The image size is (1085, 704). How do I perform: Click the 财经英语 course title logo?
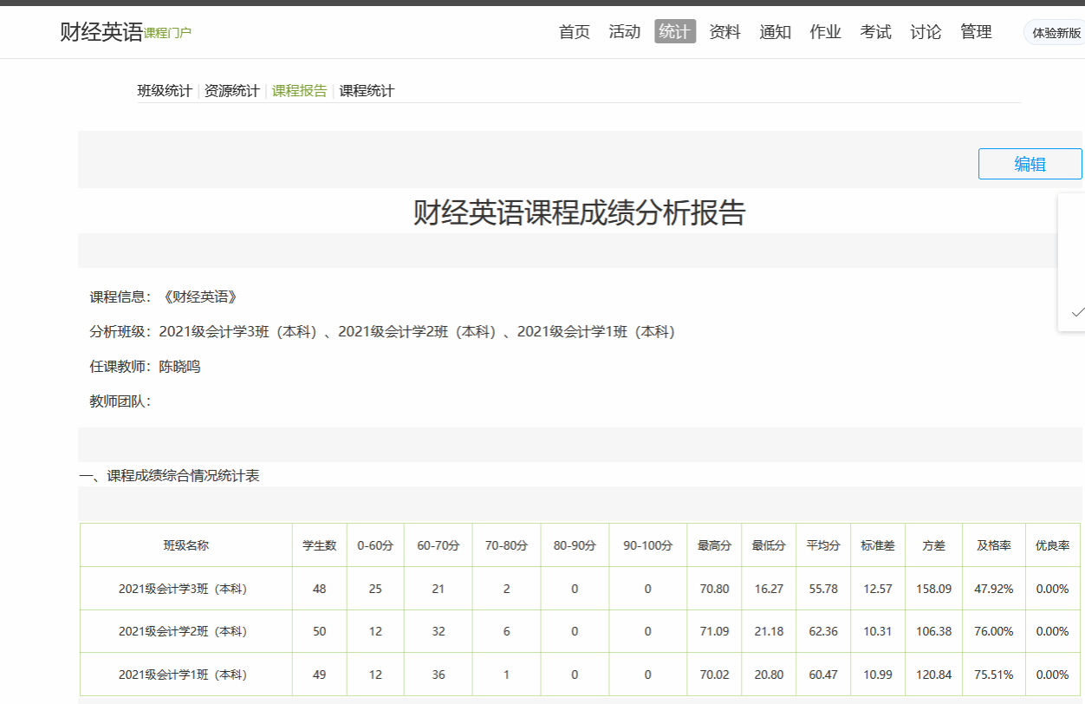coord(101,32)
